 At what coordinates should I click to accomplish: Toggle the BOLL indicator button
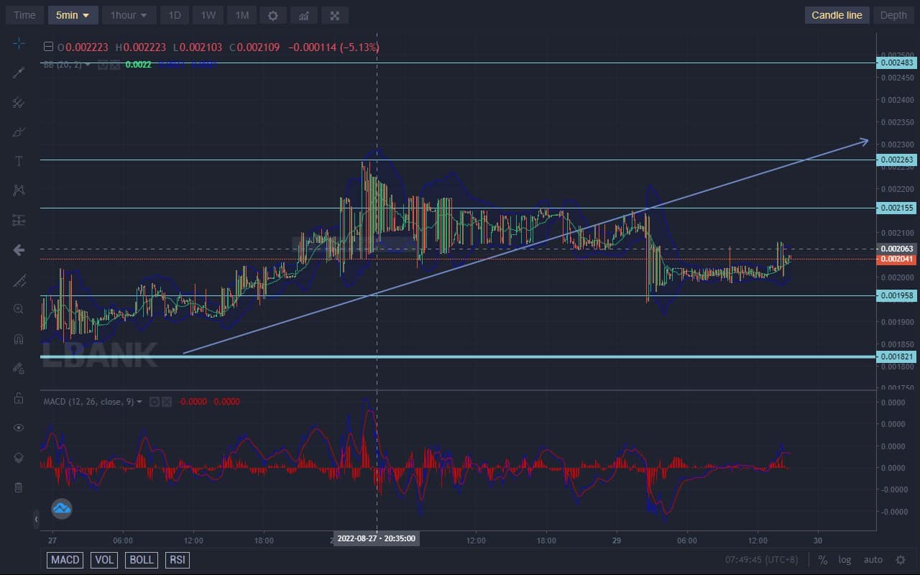pyautogui.click(x=142, y=560)
